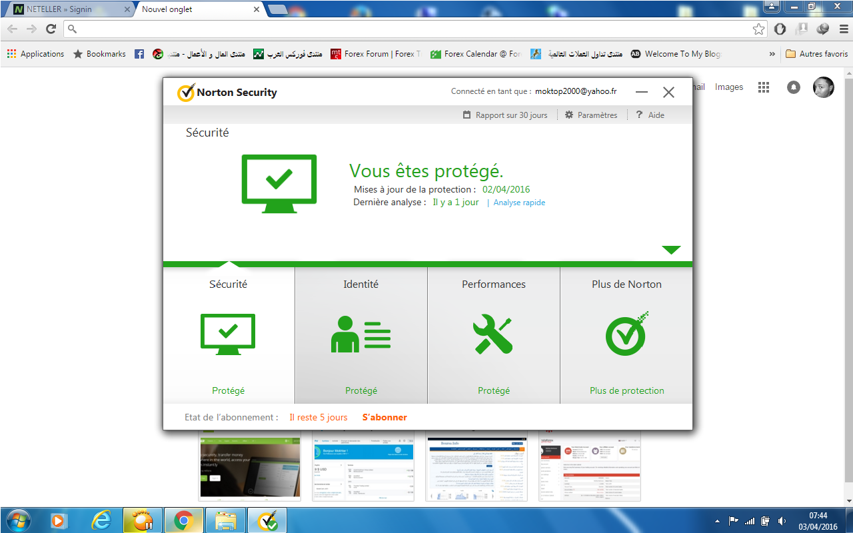Click the moktop2000@yahoo.fr account text
This screenshot has width=853, height=533.
tap(576, 92)
